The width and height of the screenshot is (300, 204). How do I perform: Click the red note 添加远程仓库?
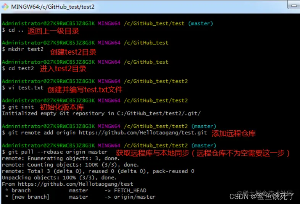234,133
